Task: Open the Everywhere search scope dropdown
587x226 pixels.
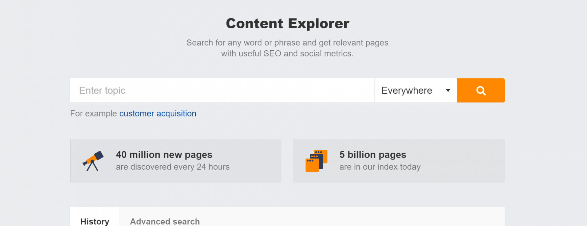Action: coord(415,90)
